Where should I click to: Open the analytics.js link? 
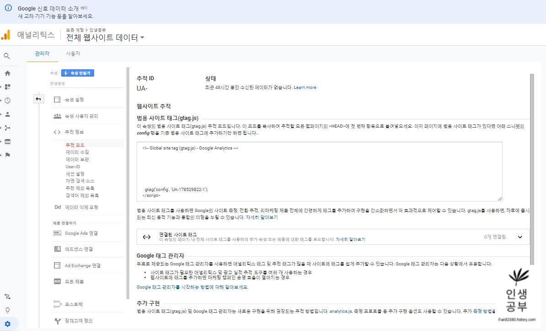(x=341, y=311)
